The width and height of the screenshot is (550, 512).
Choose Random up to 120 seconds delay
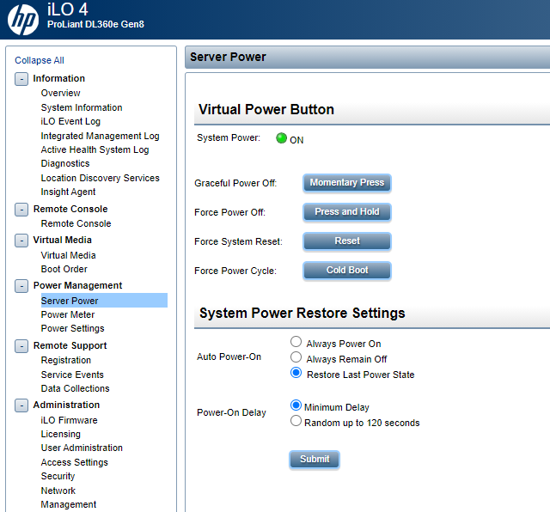click(296, 421)
